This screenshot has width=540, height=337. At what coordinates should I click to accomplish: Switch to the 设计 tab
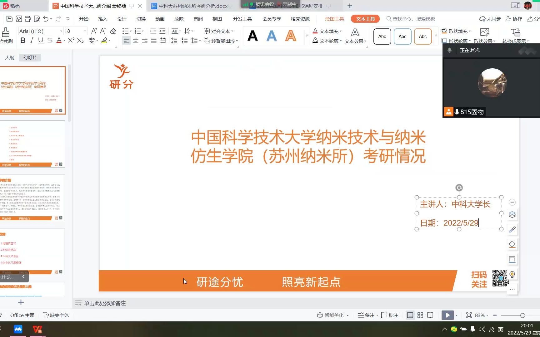(x=122, y=19)
